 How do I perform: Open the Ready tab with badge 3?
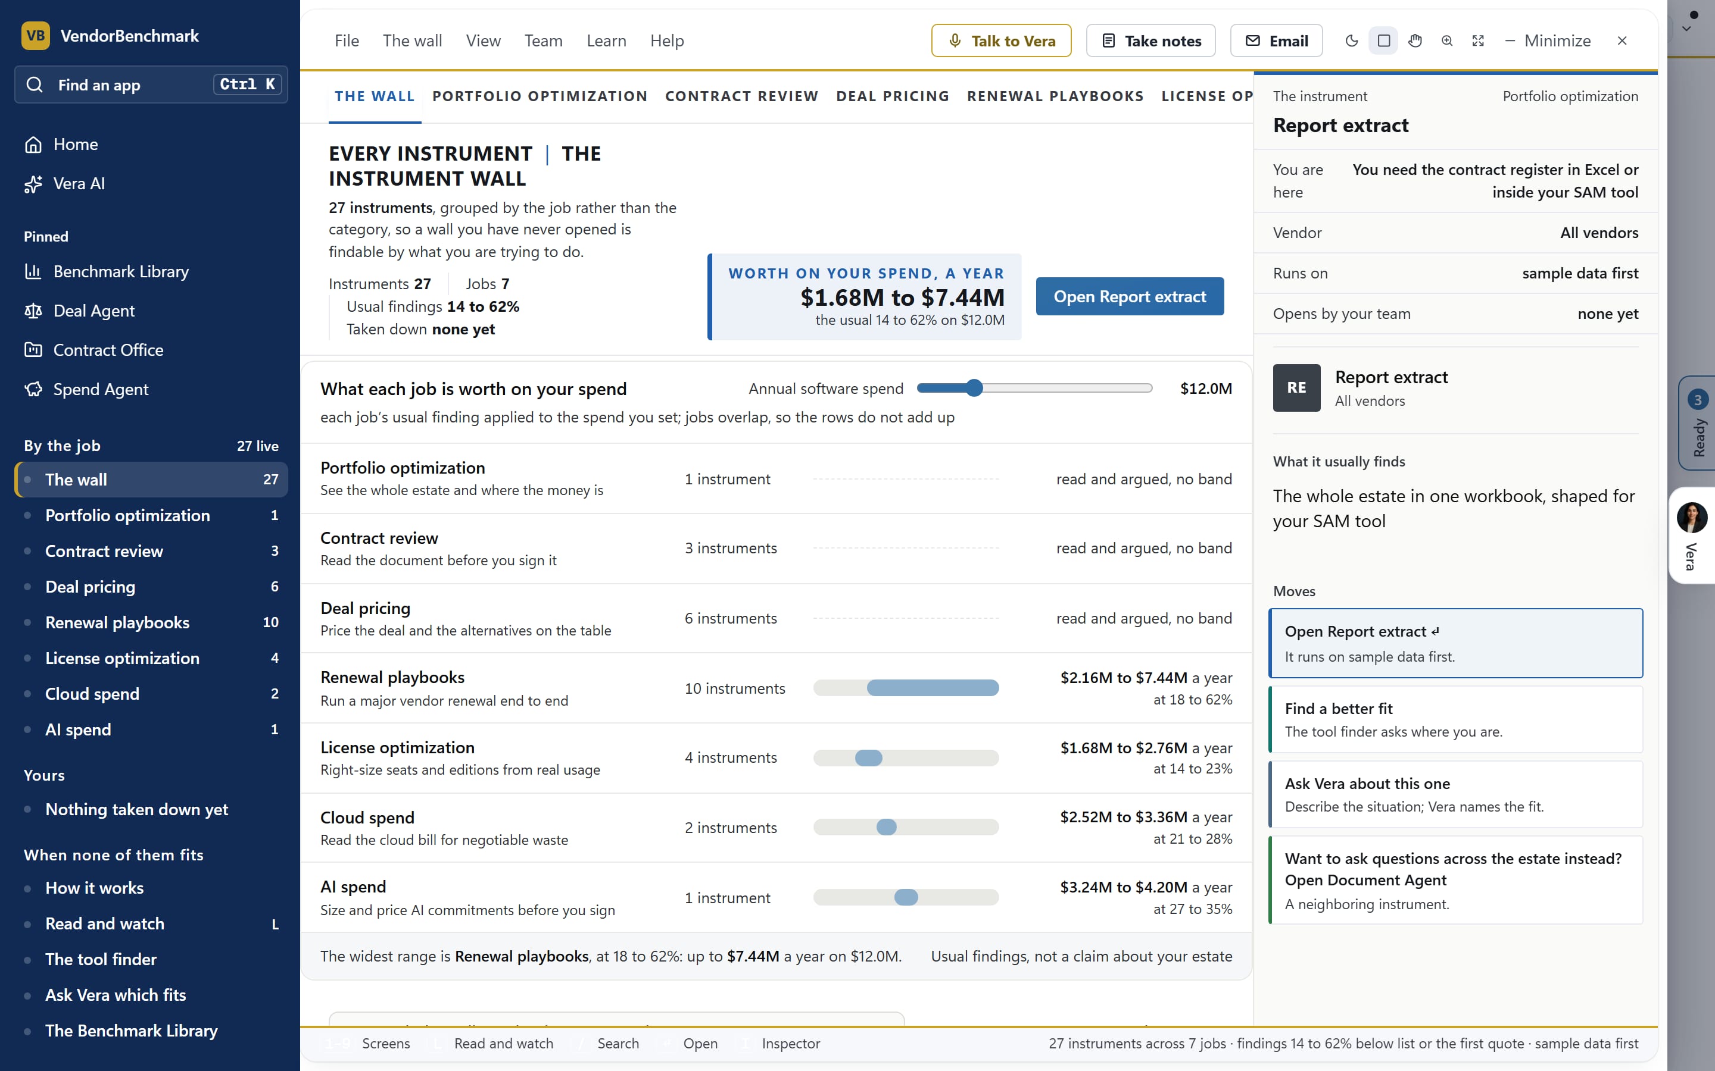[1697, 423]
